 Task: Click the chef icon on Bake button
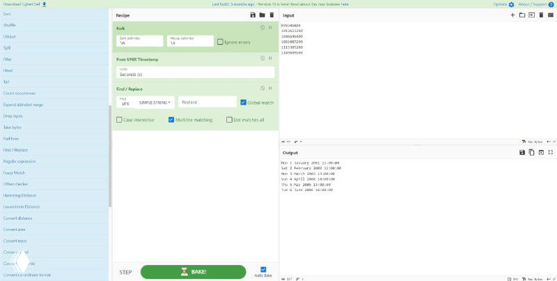click(x=185, y=272)
